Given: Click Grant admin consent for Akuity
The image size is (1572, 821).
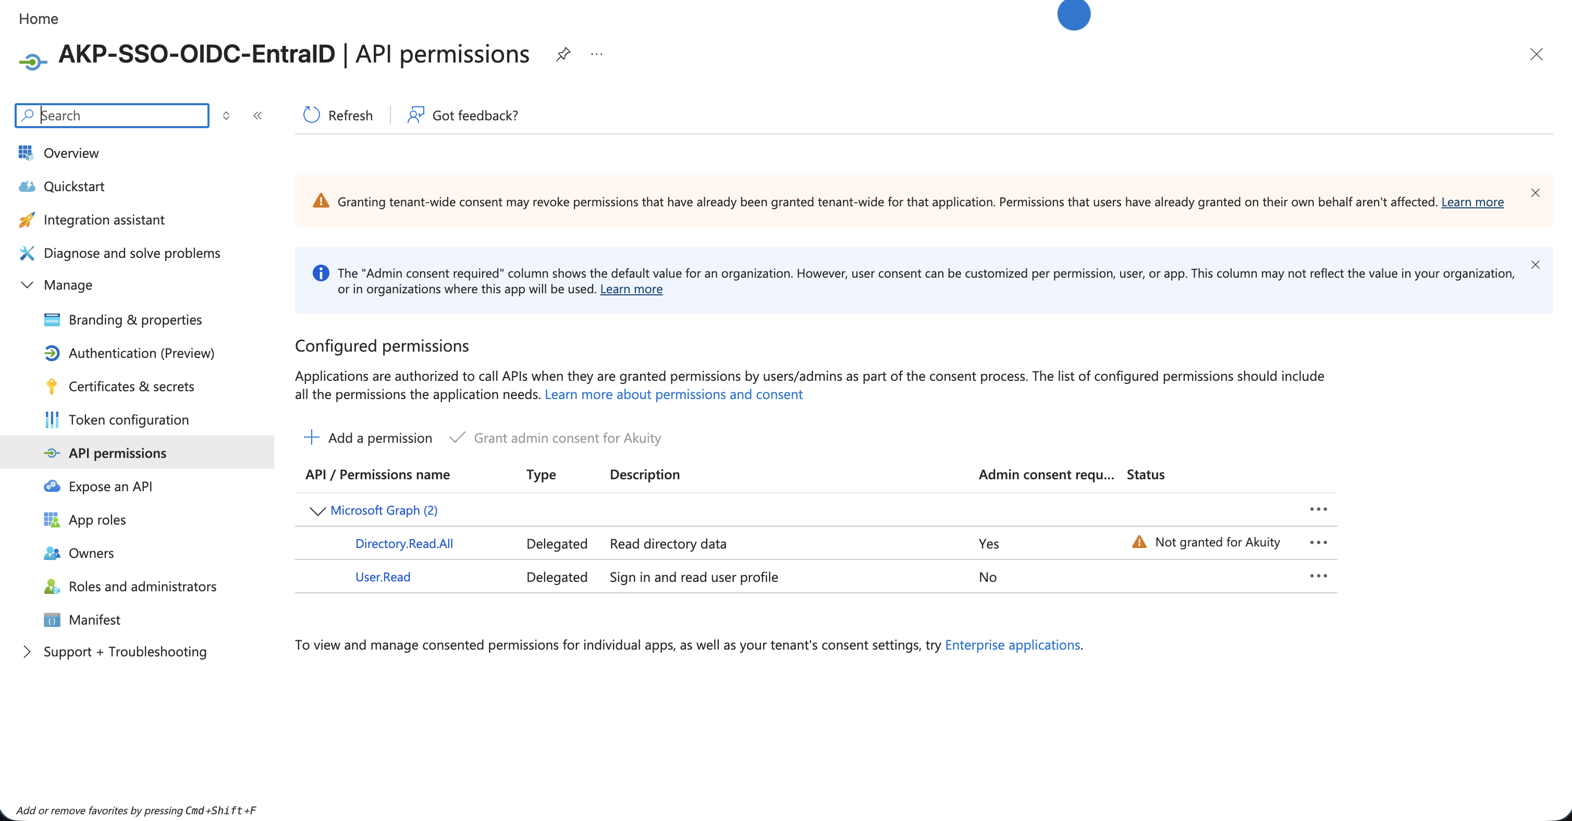Looking at the screenshot, I should (x=555, y=438).
